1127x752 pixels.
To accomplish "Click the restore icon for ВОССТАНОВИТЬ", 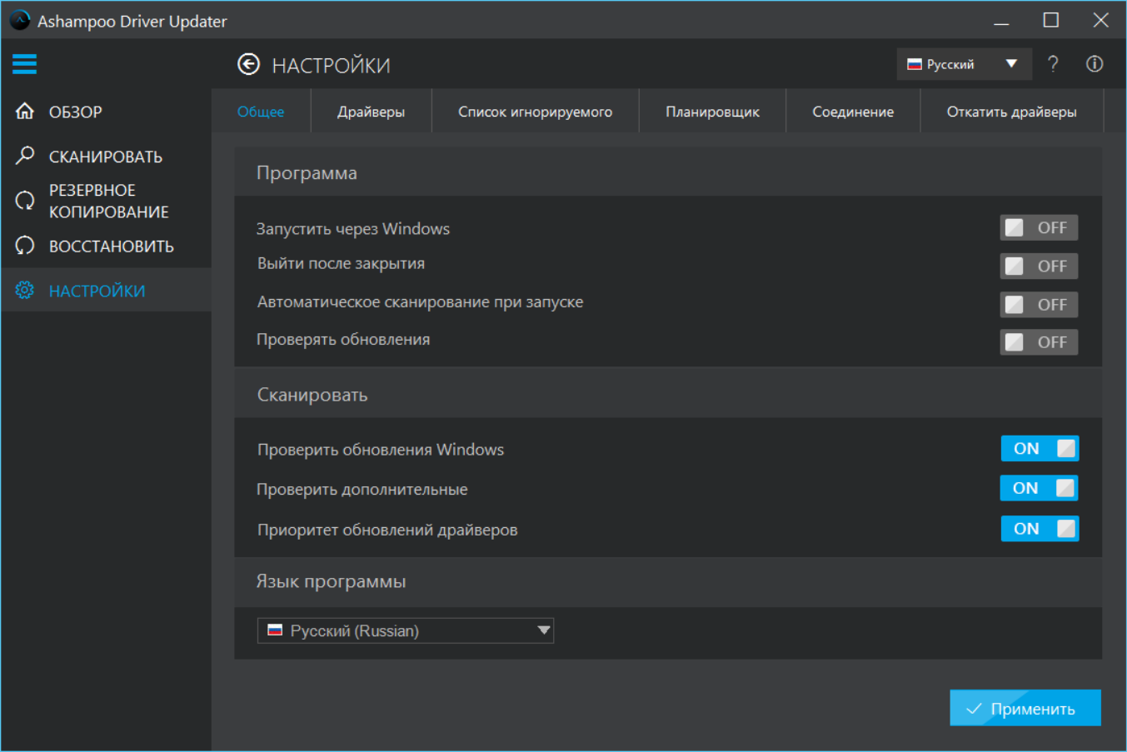I will click(x=25, y=246).
